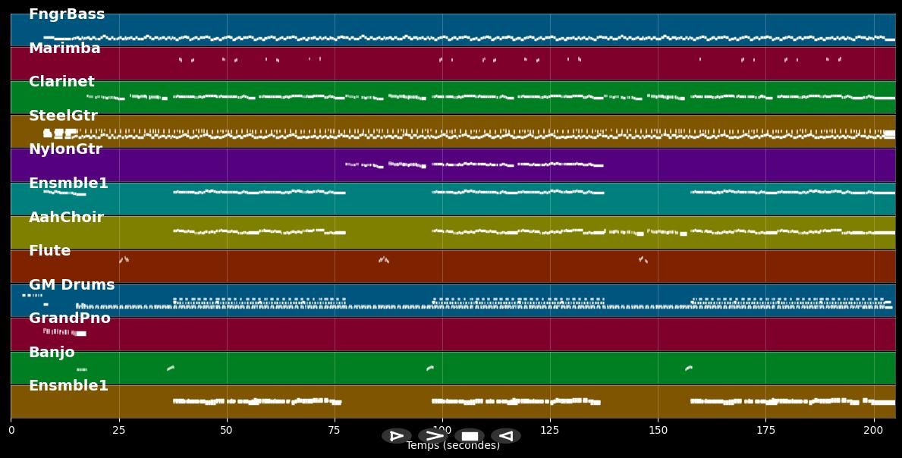Image resolution: width=902 pixels, height=458 pixels.
Task: Click the GM Drums track label
Action: pyautogui.click(x=71, y=284)
